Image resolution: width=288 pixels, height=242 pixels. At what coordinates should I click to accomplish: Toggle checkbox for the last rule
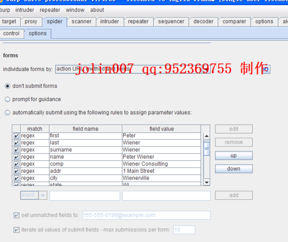(x=16, y=143)
